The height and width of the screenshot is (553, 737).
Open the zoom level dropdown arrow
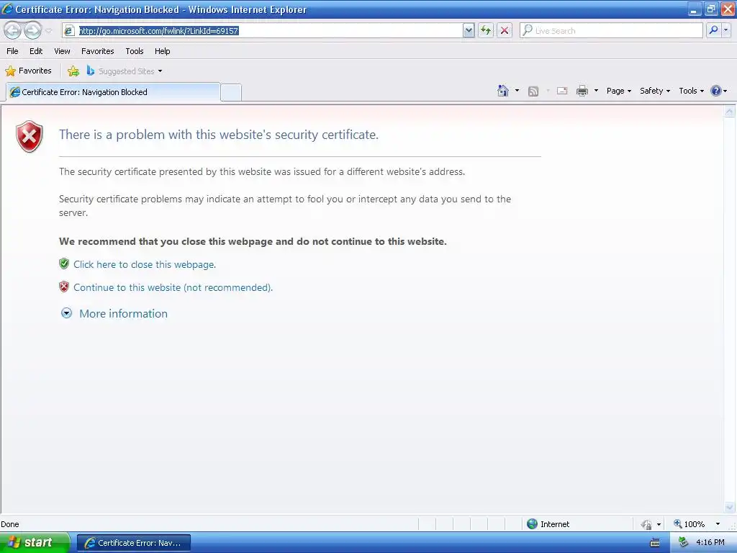[x=718, y=524]
